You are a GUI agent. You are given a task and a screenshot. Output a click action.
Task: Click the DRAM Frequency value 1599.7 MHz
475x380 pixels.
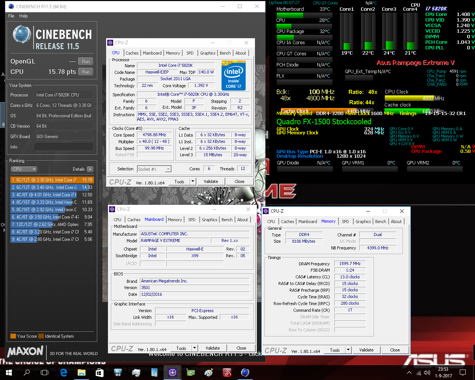pyautogui.click(x=350, y=263)
